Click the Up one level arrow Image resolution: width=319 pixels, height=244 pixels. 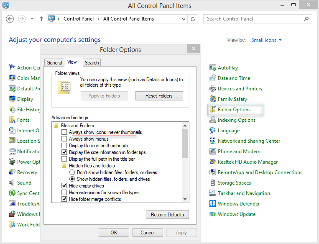tap(41, 19)
